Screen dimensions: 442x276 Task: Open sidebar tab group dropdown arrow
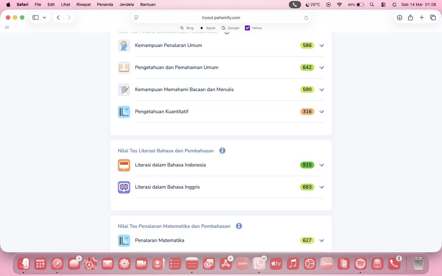click(45, 17)
